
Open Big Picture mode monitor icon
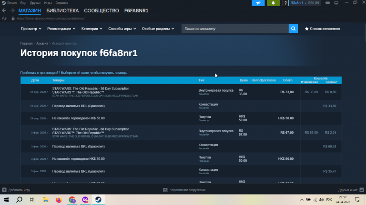(x=336, y=3)
